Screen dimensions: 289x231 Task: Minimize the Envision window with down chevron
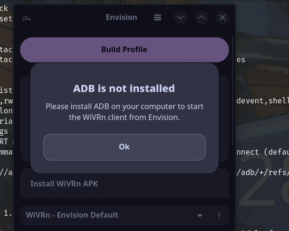coord(180,18)
